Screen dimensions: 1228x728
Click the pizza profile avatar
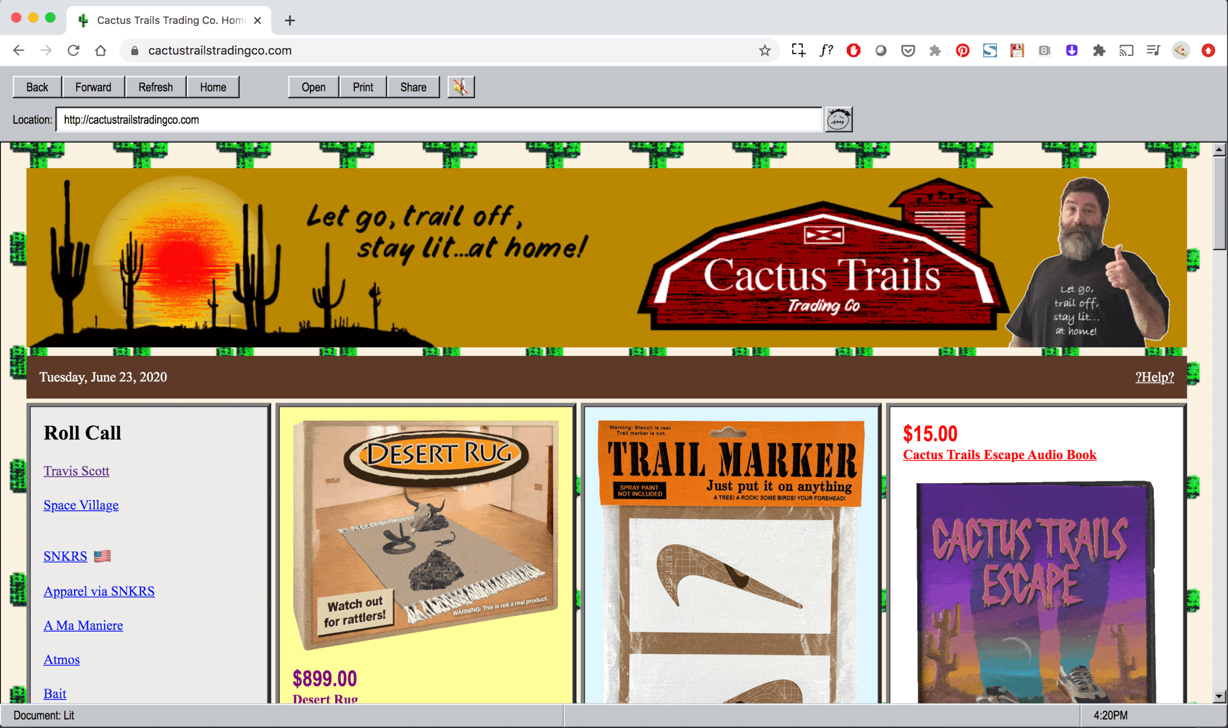1180,50
